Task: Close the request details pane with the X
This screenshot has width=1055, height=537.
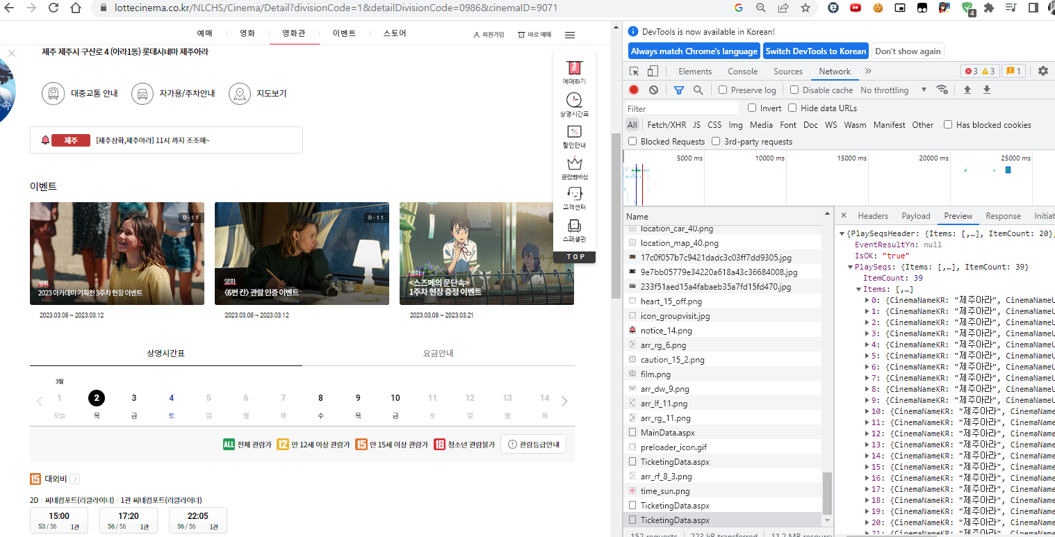Action: click(844, 215)
